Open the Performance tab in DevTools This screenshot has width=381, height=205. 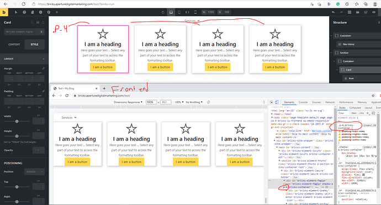tap(346, 102)
